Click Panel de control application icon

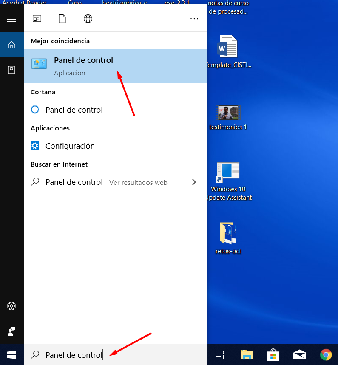coord(39,64)
